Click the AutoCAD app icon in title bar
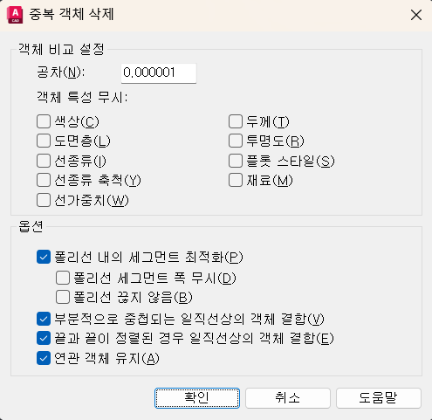This screenshot has height=420, width=432. pos(15,15)
